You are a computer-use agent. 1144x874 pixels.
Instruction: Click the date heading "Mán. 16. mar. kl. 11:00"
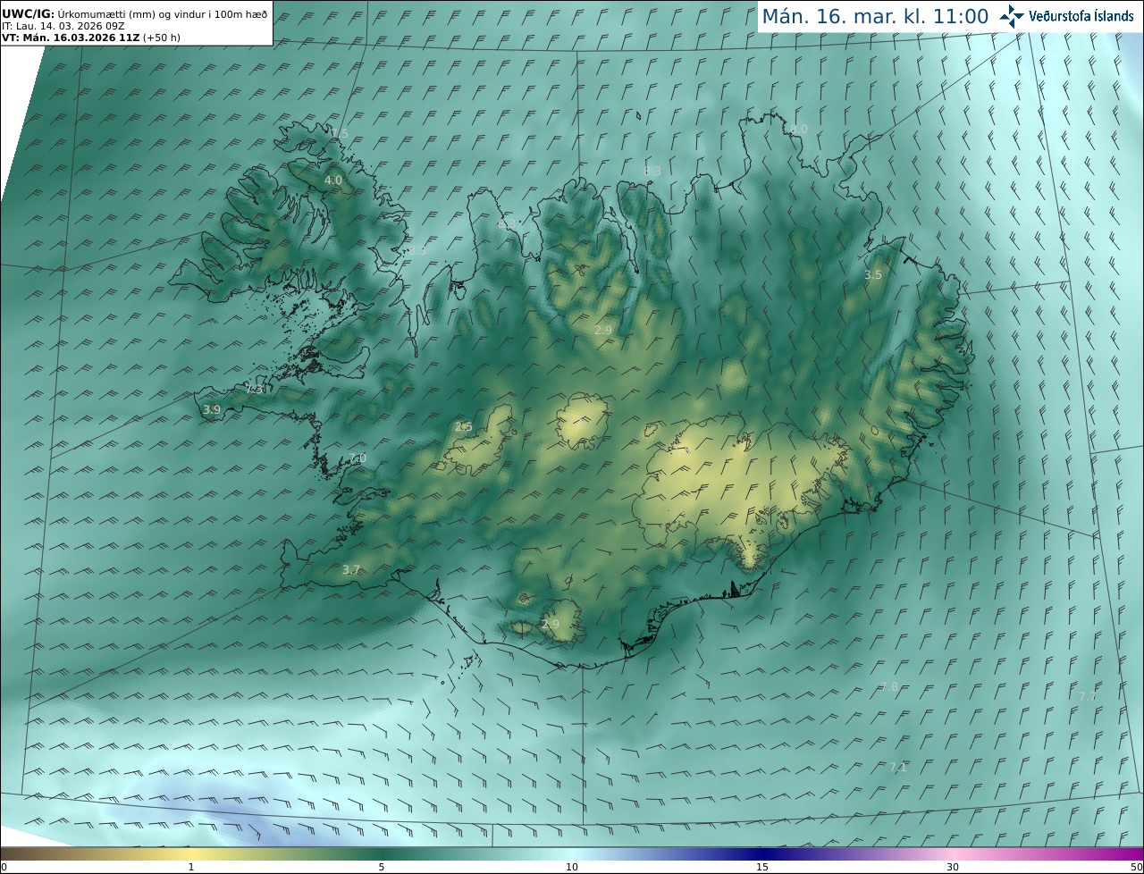pyautogui.click(x=875, y=17)
